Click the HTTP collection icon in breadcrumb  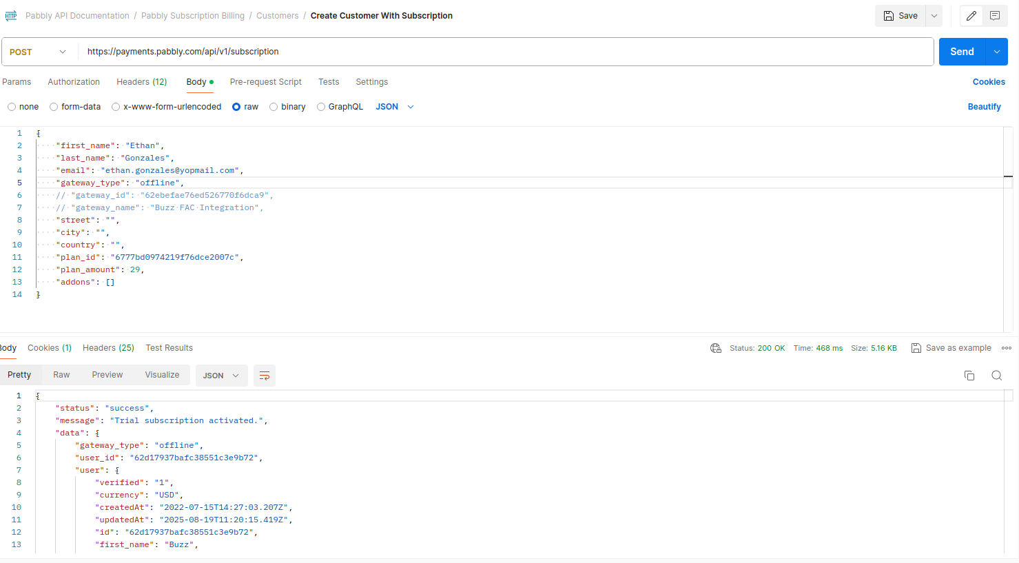point(11,16)
